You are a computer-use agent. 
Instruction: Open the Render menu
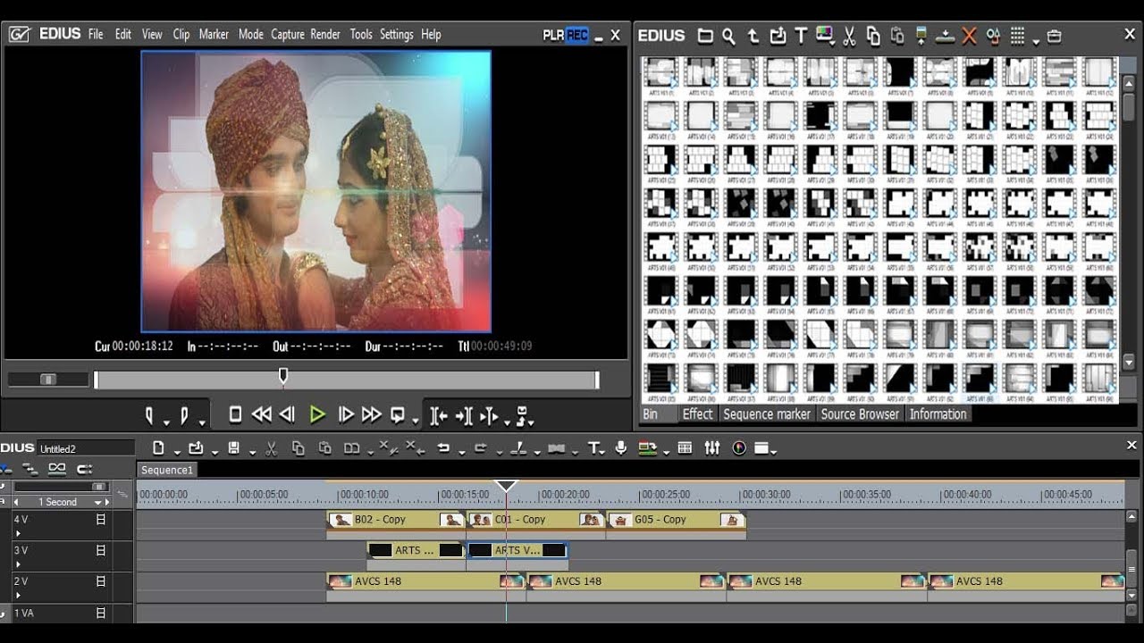(325, 35)
